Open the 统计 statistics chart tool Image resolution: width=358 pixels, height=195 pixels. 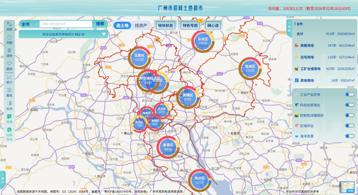pyautogui.click(x=9, y=77)
